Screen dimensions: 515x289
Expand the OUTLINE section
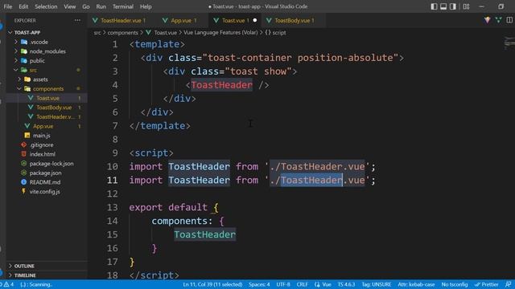point(47,266)
